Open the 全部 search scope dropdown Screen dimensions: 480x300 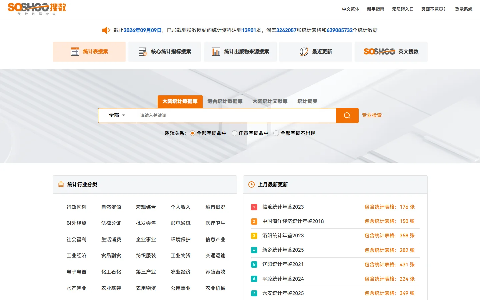coord(117,115)
